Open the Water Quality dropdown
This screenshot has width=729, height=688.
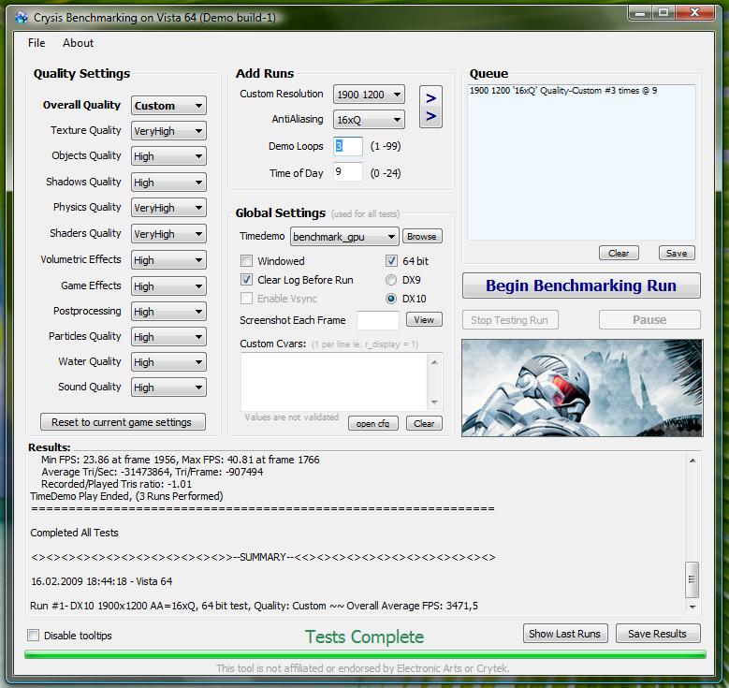pos(168,362)
